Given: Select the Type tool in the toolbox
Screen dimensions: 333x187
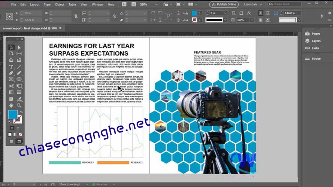Looking at the screenshot, I should click(11, 67).
